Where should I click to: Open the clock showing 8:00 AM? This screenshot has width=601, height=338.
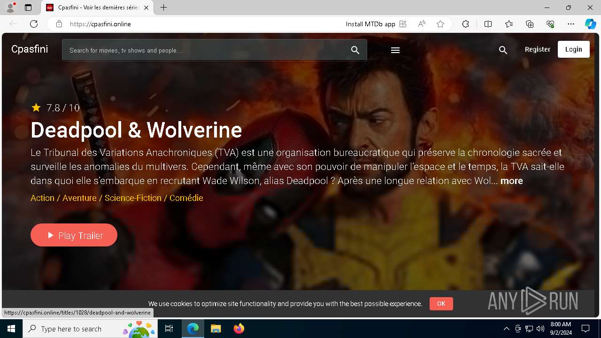click(x=561, y=329)
